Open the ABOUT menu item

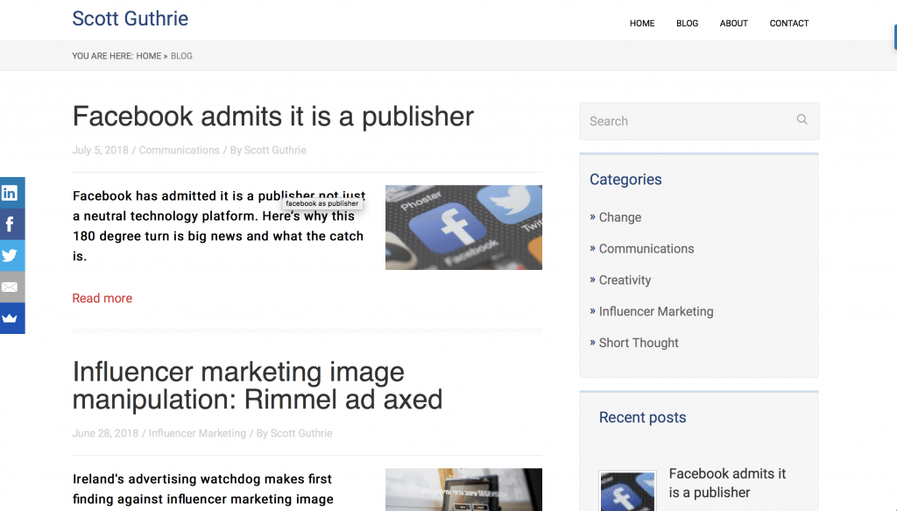coord(733,24)
